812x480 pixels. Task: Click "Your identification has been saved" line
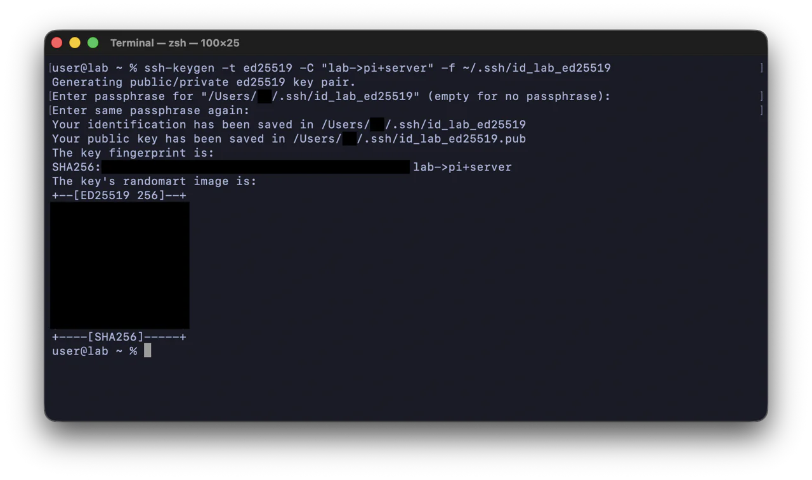(x=289, y=125)
